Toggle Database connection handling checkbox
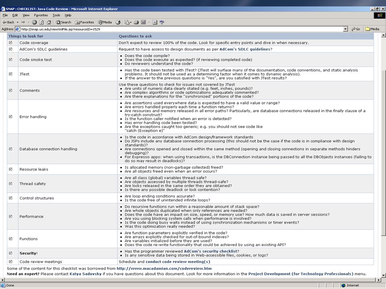The width and height of the screenshot is (386, 289). point(10,149)
